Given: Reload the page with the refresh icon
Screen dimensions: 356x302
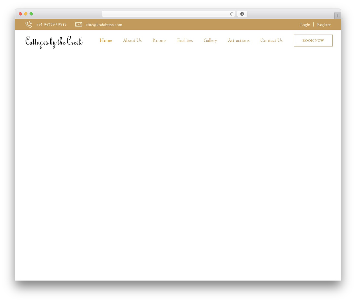Looking at the screenshot, I should click(x=231, y=14).
